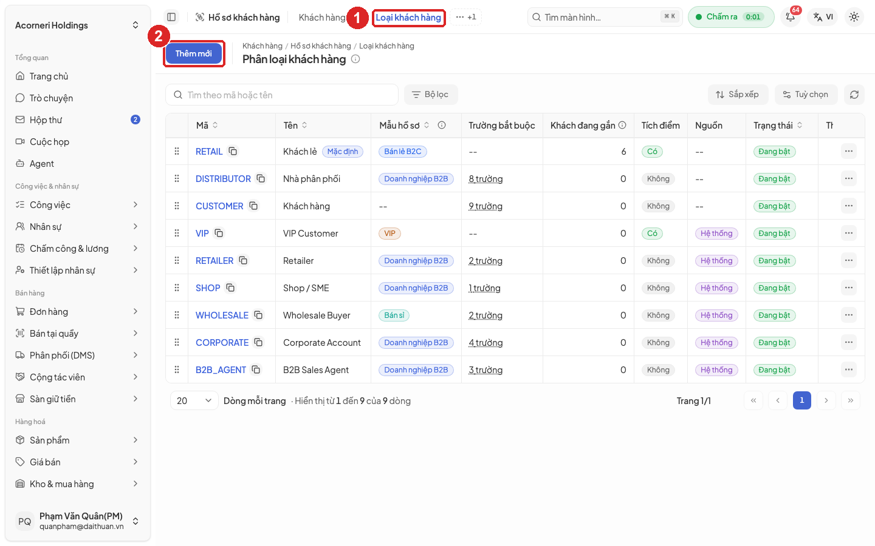Grab the drag handle on SHOP row
Viewport: 875px width, 546px height.
coord(177,288)
